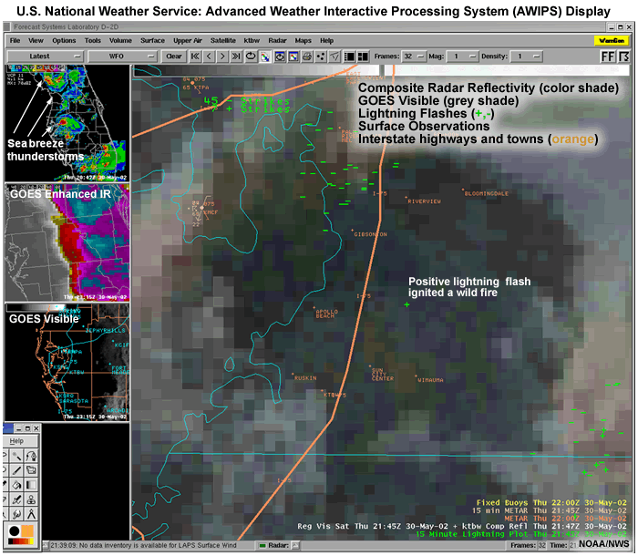
Task: Select the fuzzy select wand tool
Action: tap(16, 456)
